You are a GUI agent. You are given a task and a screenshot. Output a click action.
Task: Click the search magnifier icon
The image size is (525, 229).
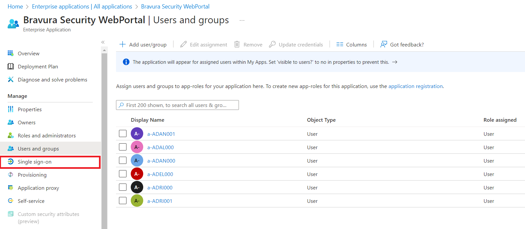121,105
